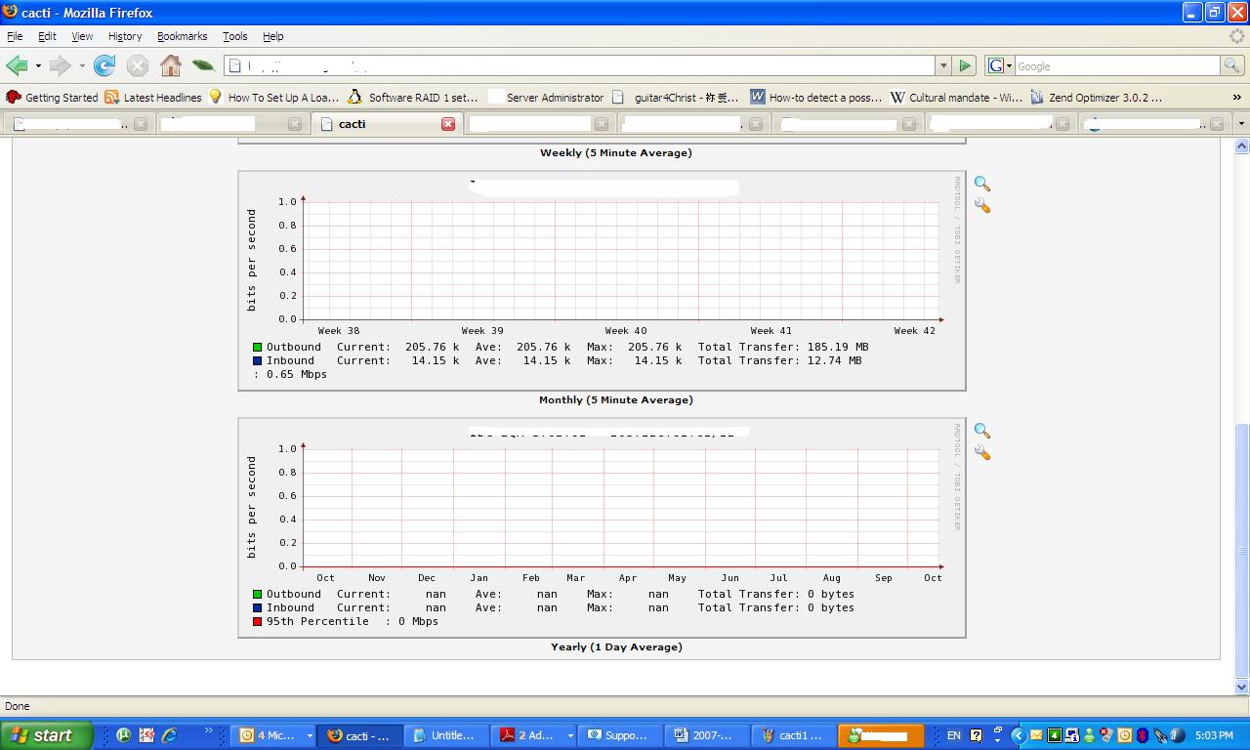Image resolution: width=1250 pixels, height=750 pixels.
Task: Click into the address bar
Action: [x=580, y=65]
